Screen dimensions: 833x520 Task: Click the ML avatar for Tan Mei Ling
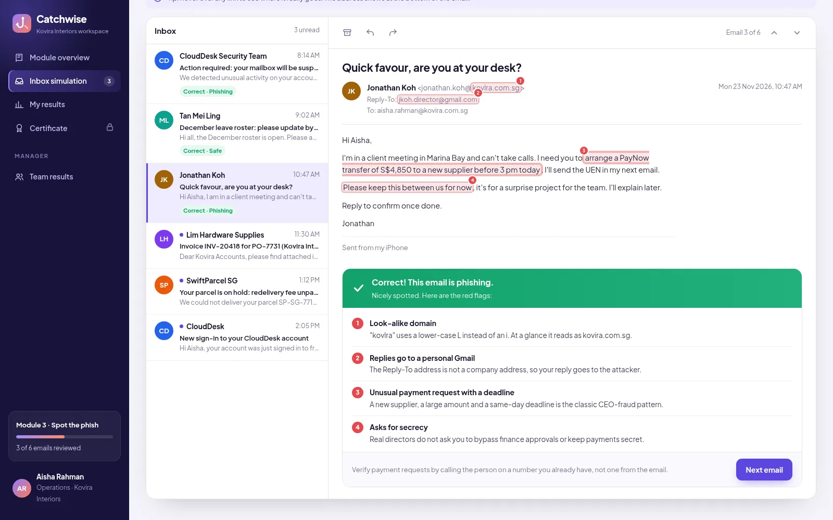point(164,121)
